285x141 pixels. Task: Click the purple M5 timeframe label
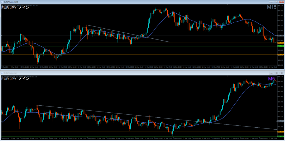point(272,79)
